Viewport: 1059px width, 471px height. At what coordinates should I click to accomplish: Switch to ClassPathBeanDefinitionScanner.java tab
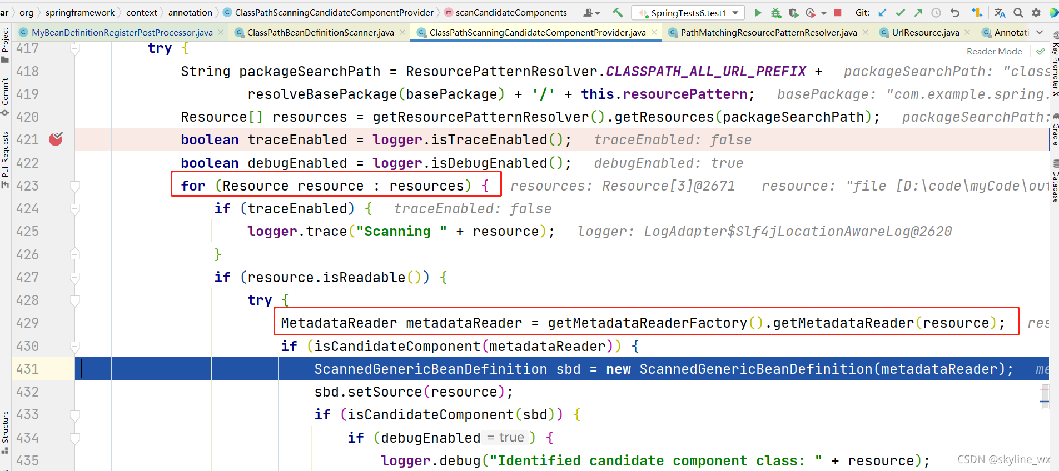click(x=320, y=32)
